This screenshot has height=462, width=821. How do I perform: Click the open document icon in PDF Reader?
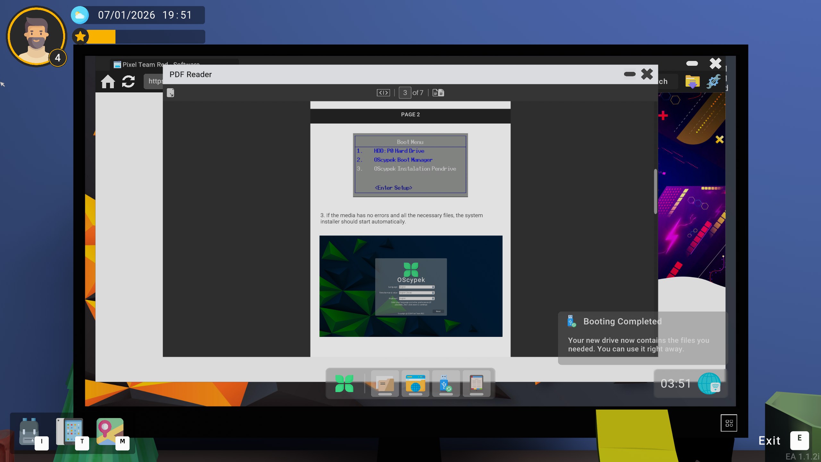(x=170, y=93)
